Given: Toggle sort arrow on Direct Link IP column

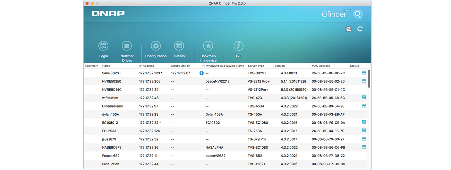Looking at the screenshot, I should pos(203,66).
